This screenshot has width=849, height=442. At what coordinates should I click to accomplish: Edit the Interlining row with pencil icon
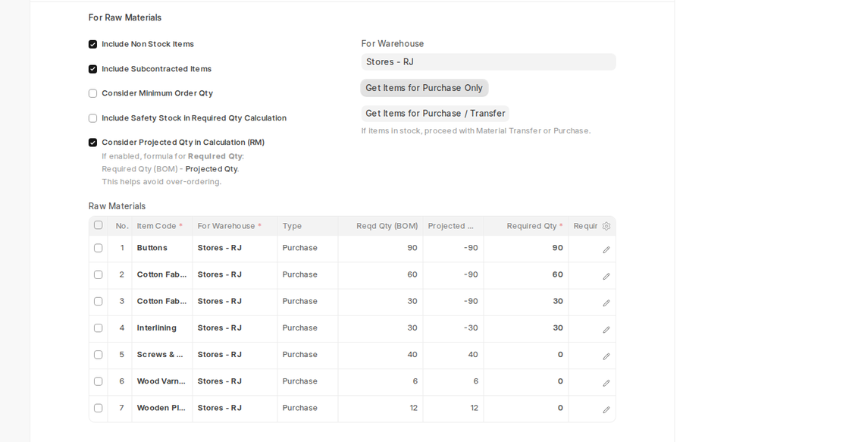click(606, 329)
